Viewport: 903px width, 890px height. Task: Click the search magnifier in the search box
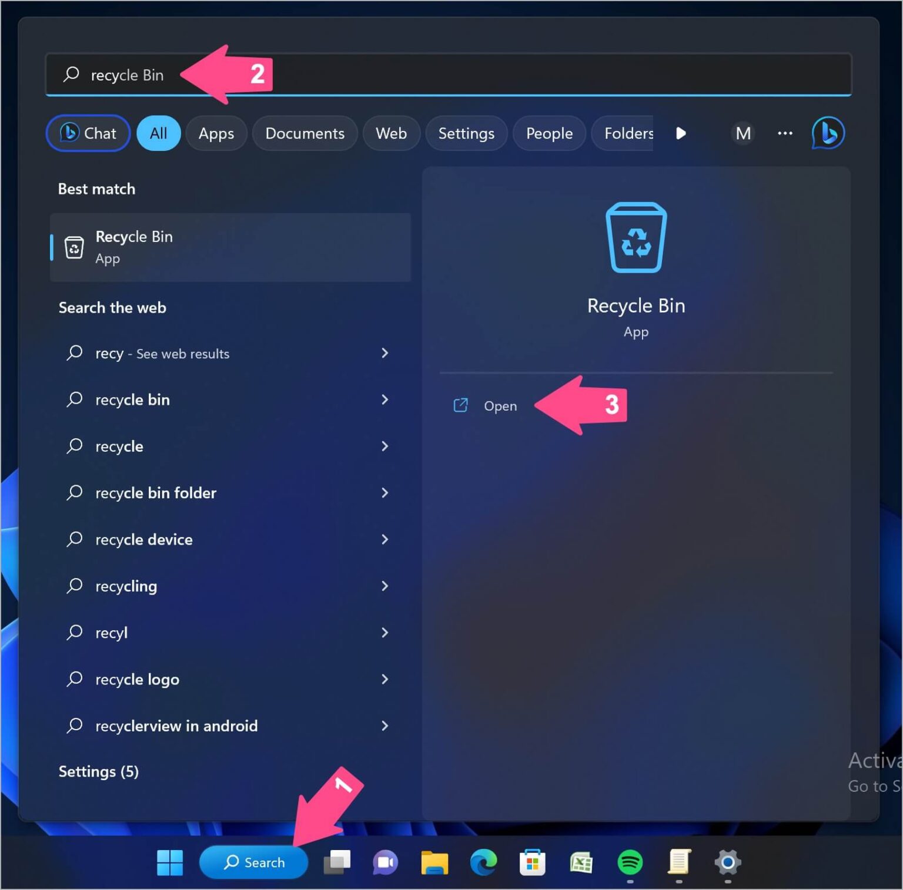[71, 74]
